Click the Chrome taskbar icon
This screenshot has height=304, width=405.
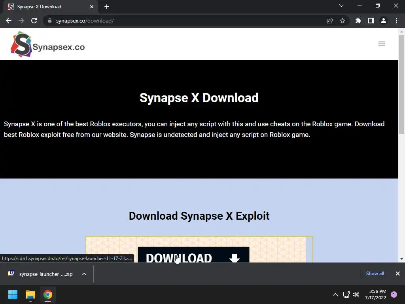[48, 294]
